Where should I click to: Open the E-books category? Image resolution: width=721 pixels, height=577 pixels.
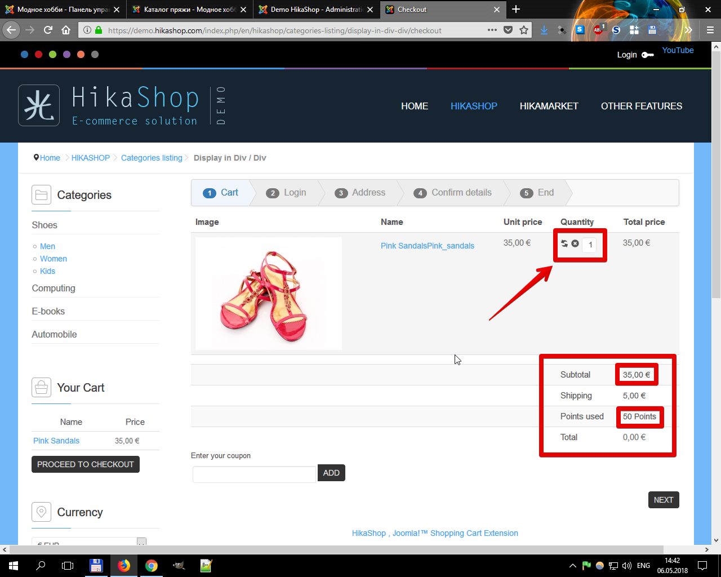(x=48, y=311)
